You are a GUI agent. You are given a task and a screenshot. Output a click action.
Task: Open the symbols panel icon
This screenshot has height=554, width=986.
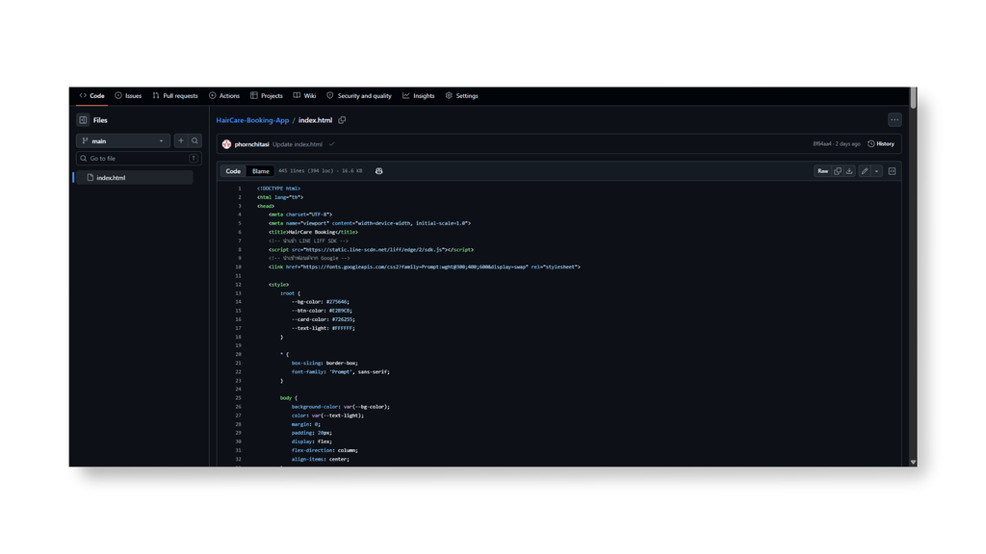click(x=892, y=171)
